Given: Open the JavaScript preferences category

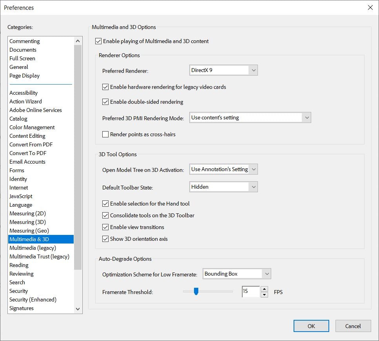Looking at the screenshot, I should 21,196.
